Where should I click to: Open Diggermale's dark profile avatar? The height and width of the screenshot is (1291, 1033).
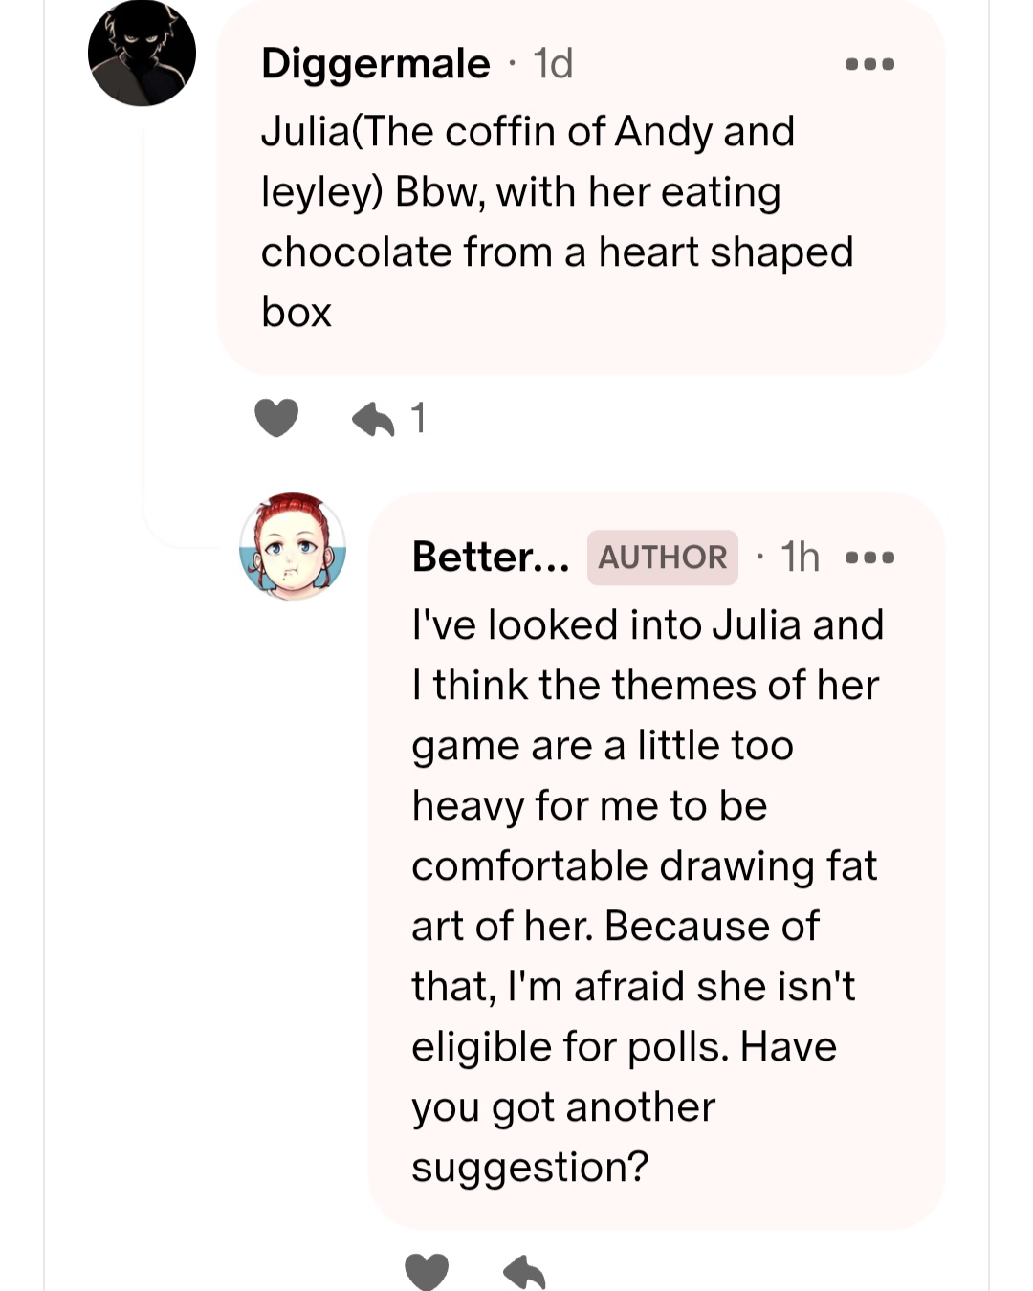pyautogui.click(x=142, y=53)
